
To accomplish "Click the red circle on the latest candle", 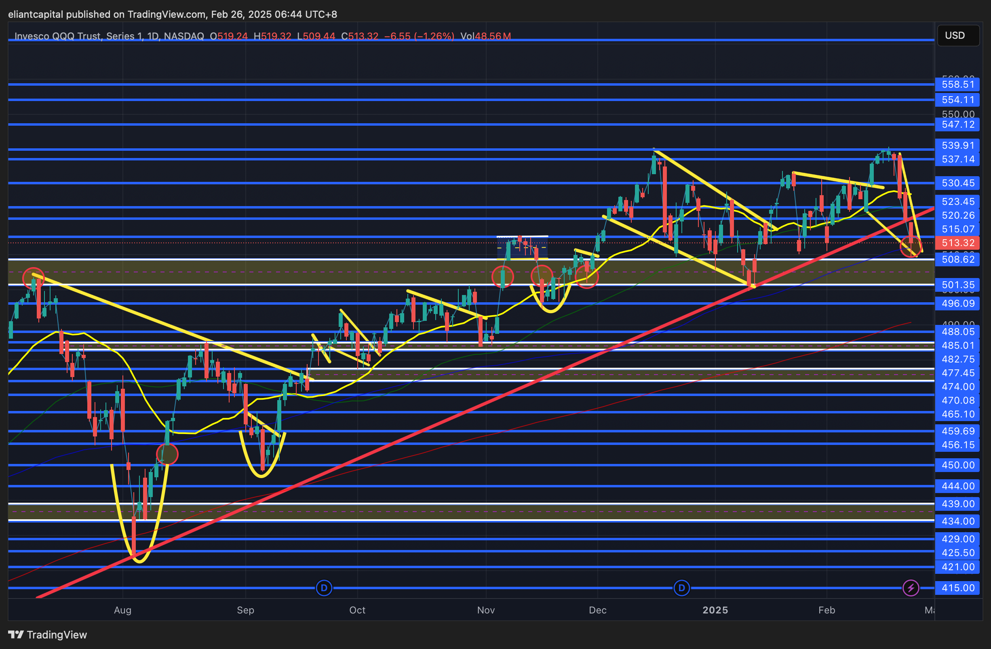I will [x=911, y=247].
